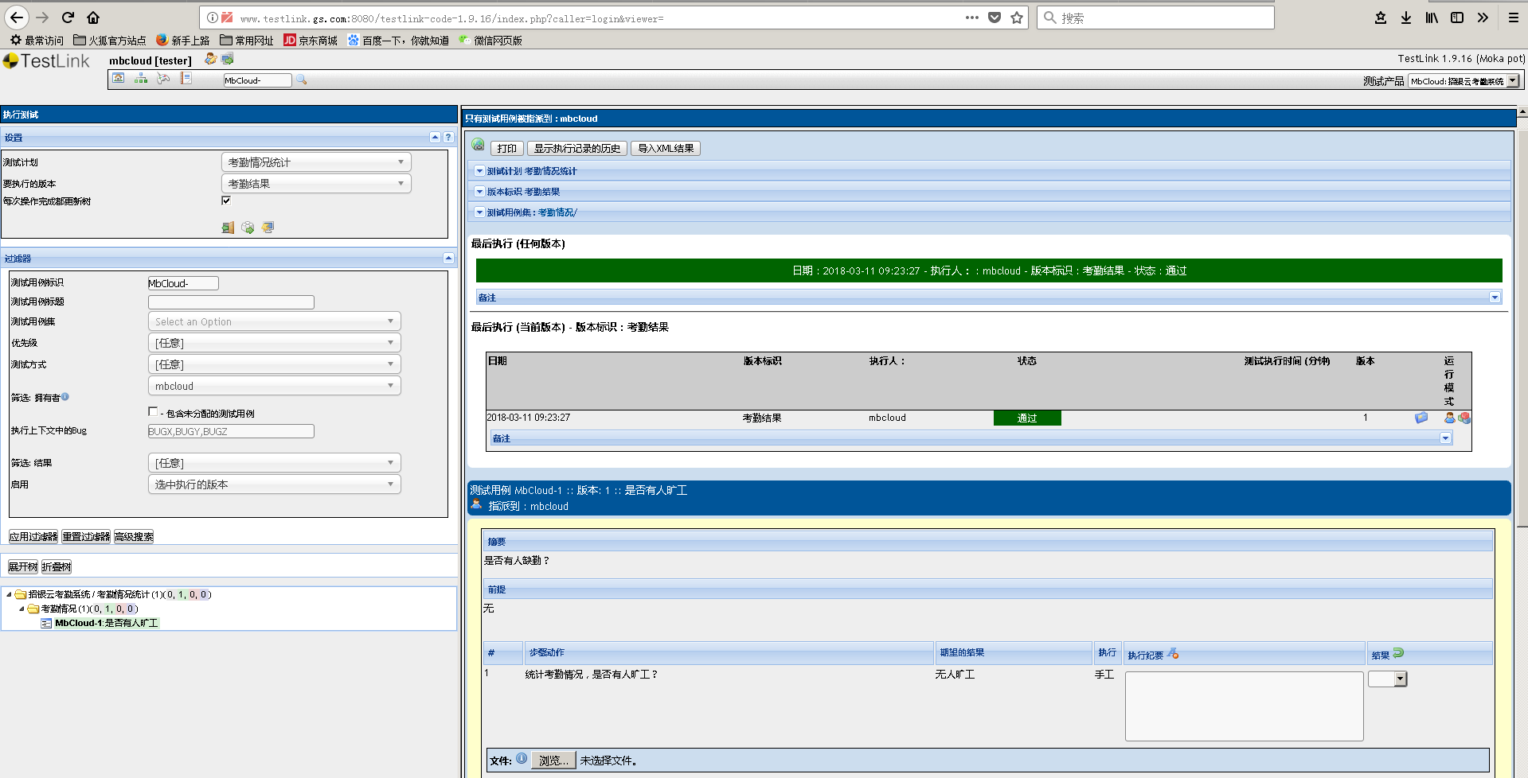Open the test specification tree icon
The image size is (1528, 778).
(141, 79)
